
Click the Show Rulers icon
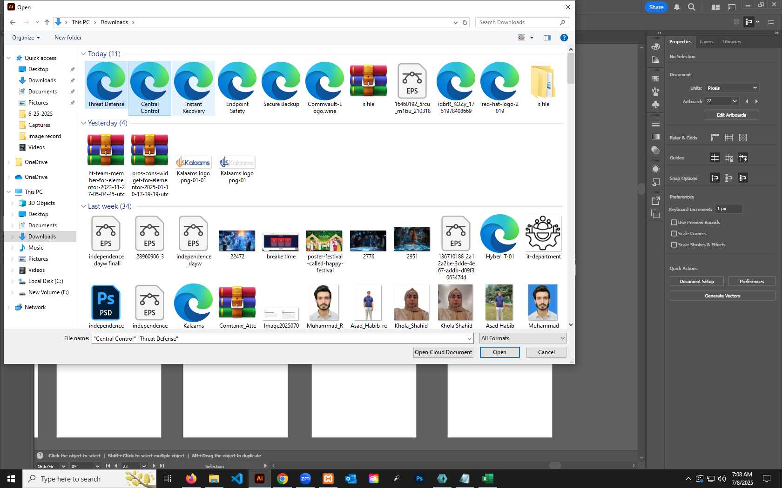(715, 138)
